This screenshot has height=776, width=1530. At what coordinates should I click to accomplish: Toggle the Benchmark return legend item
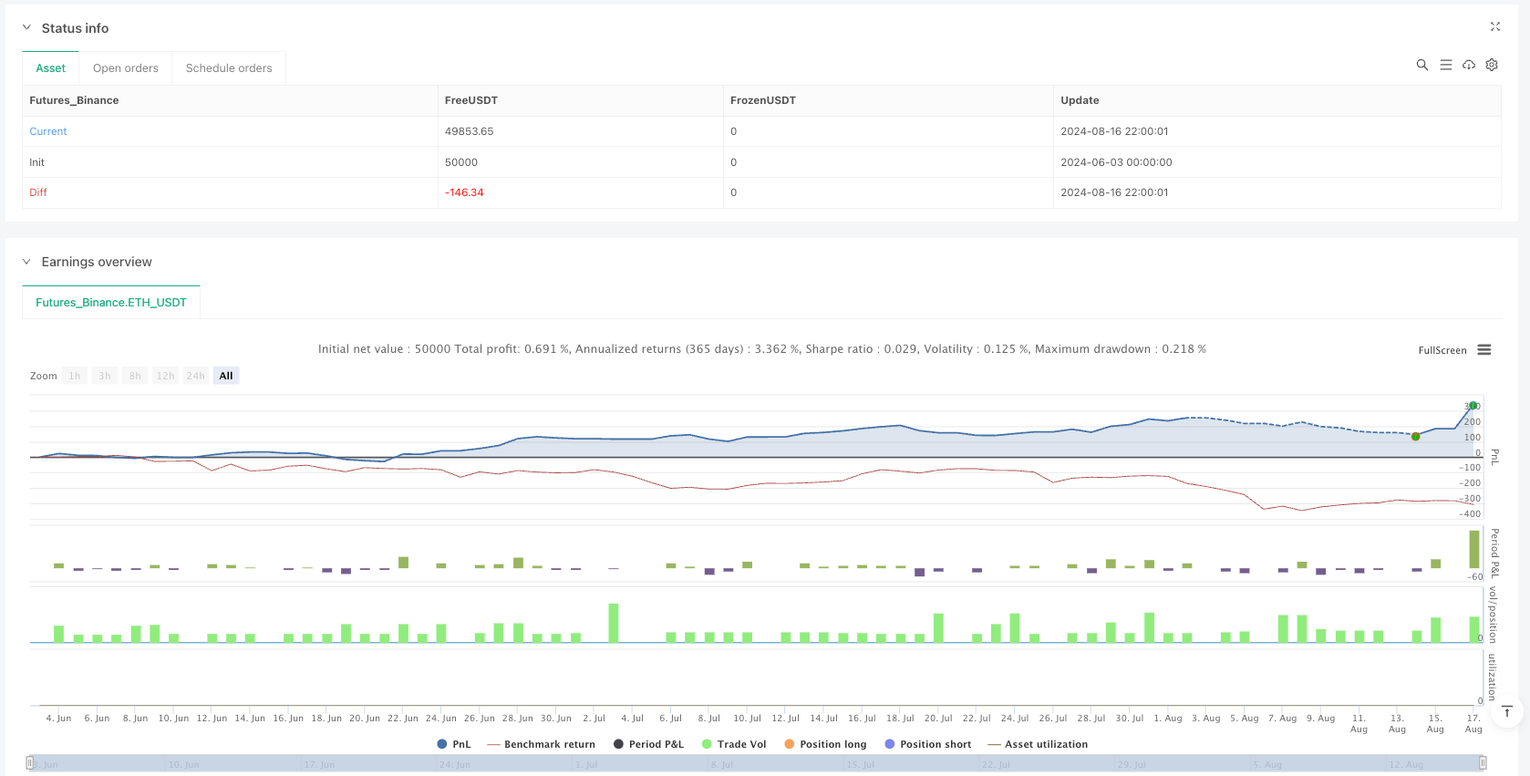pos(541,744)
